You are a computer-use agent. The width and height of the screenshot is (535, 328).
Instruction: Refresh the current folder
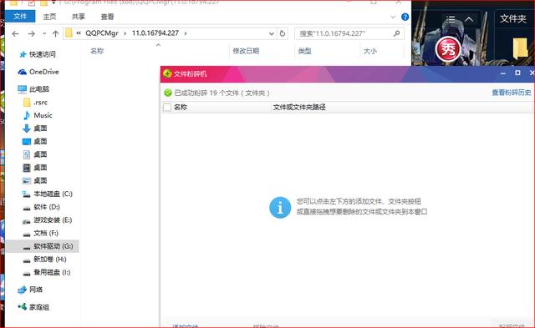[x=283, y=33]
